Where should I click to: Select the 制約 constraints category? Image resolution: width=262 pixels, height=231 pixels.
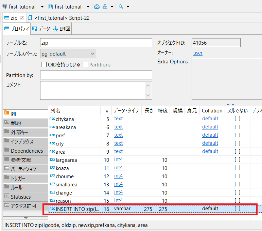[x=25, y=123]
